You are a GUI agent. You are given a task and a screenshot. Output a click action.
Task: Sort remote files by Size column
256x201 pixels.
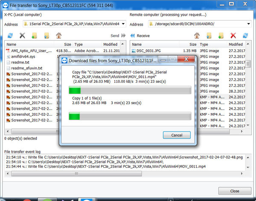pyautogui.click(x=189, y=44)
